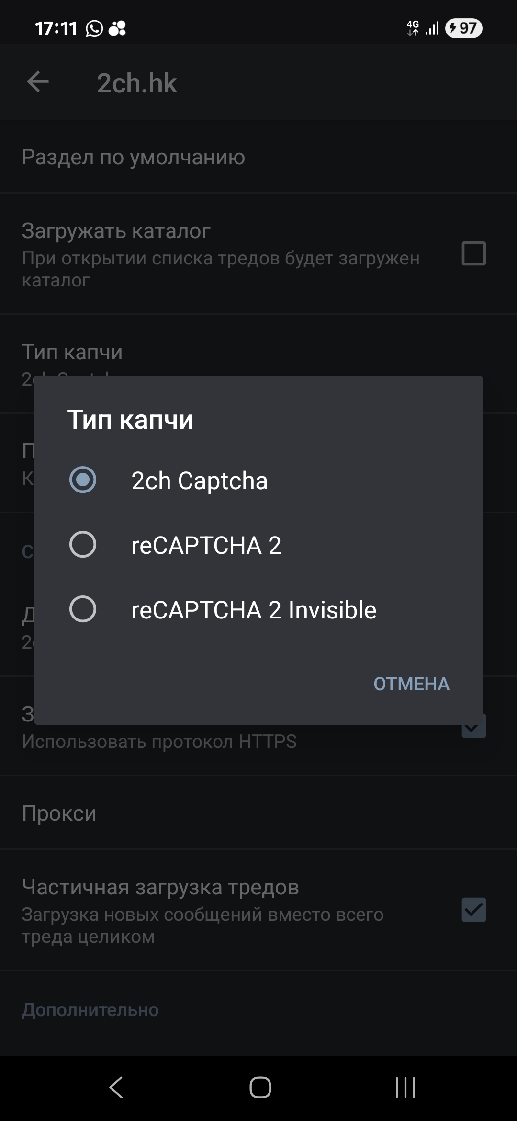Tap the four-circle notification icon in status bar
Screen dimensions: 517x1121
pos(117,29)
